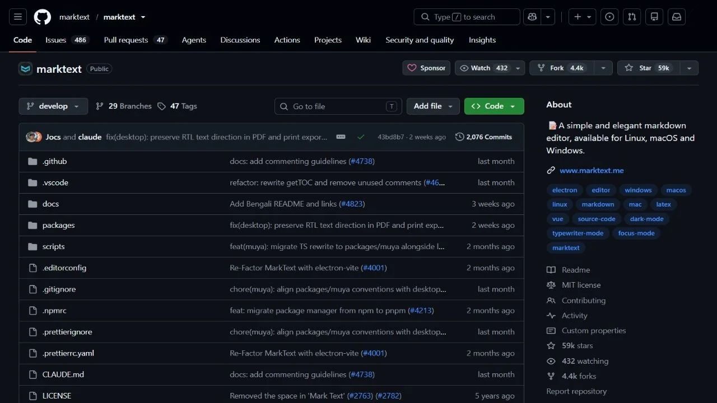Focus the Go to file field
The width and height of the screenshot is (717, 403).
(338, 106)
